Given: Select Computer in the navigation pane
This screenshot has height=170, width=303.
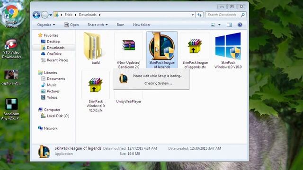Looking at the screenshot, I should tap(49, 110).
